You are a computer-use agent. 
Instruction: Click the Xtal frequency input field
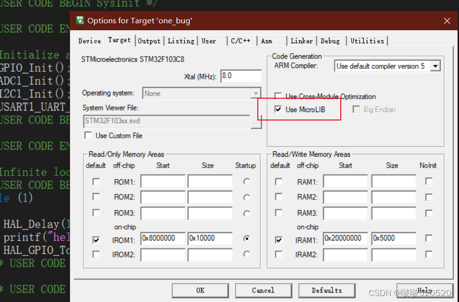241,76
